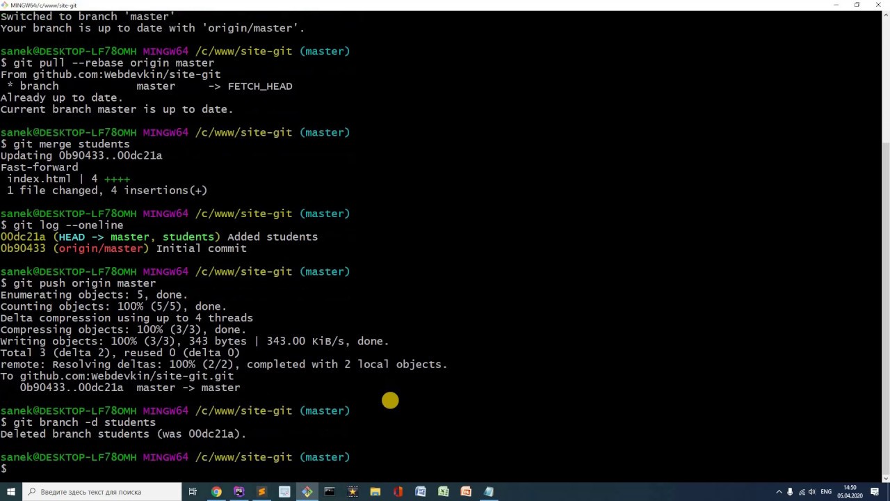
Task: Click the 'git merge students' command line
Action: [72, 144]
